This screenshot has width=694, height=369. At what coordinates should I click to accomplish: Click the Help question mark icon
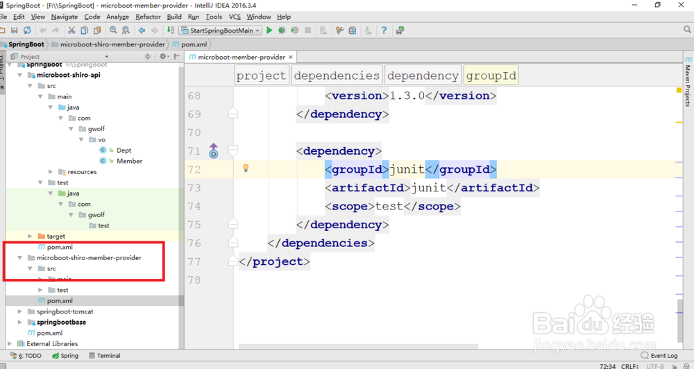[x=384, y=30]
